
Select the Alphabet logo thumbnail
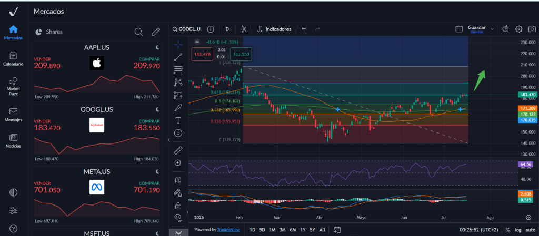(97, 125)
